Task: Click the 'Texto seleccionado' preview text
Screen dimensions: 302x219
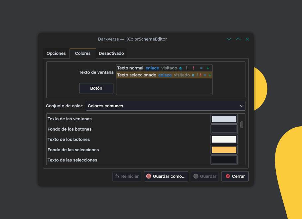Action: 137,75
